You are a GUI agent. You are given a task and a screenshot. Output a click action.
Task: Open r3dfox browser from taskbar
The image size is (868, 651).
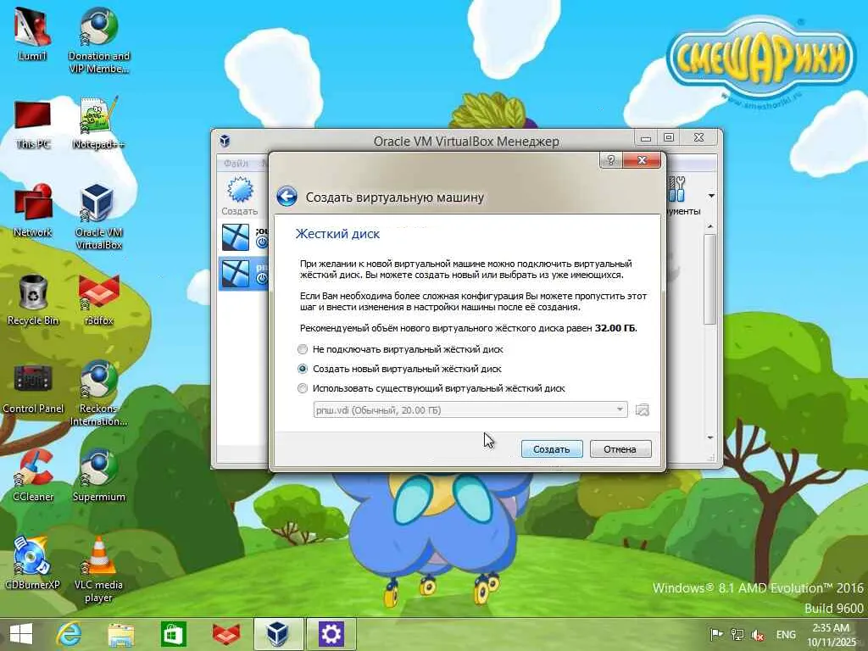226,634
